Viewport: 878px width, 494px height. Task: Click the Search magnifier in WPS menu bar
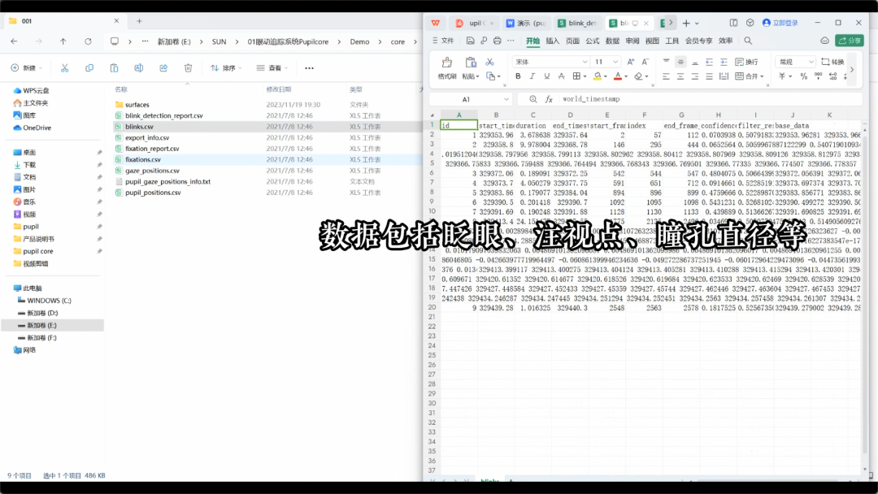tap(748, 41)
